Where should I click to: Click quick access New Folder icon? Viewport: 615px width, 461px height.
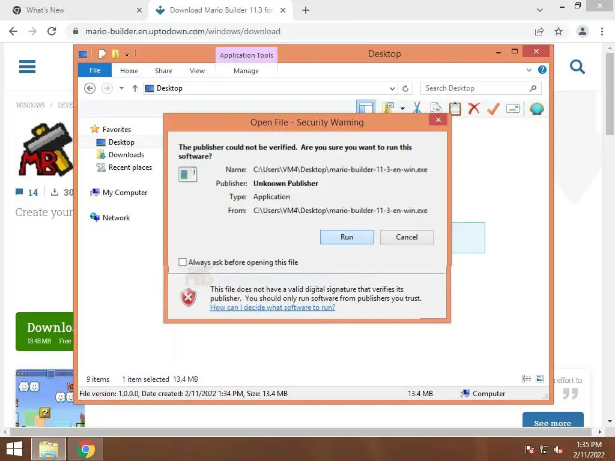click(115, 53)
